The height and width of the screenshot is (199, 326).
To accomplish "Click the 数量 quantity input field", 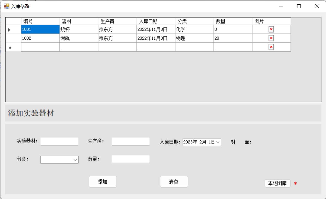I will [130, 159].
